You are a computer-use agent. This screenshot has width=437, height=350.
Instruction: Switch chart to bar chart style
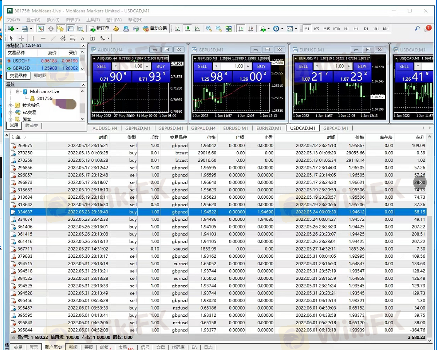[x=177, y=29]
